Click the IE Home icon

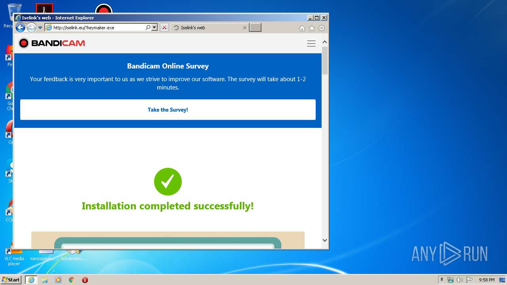click(302, 28)
